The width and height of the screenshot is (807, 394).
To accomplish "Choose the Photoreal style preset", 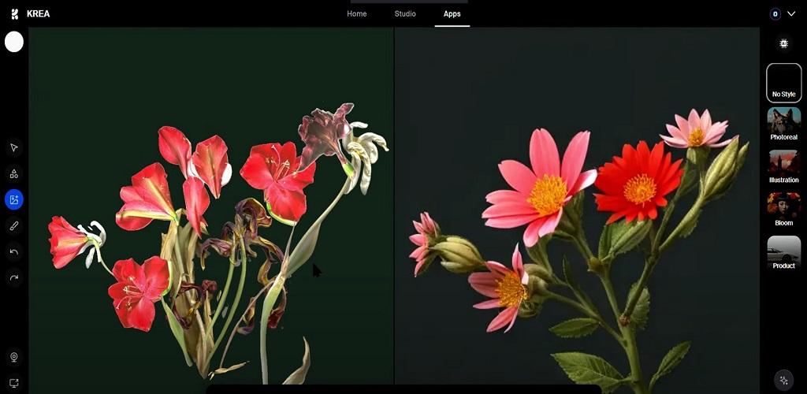I will coord(784,124).
